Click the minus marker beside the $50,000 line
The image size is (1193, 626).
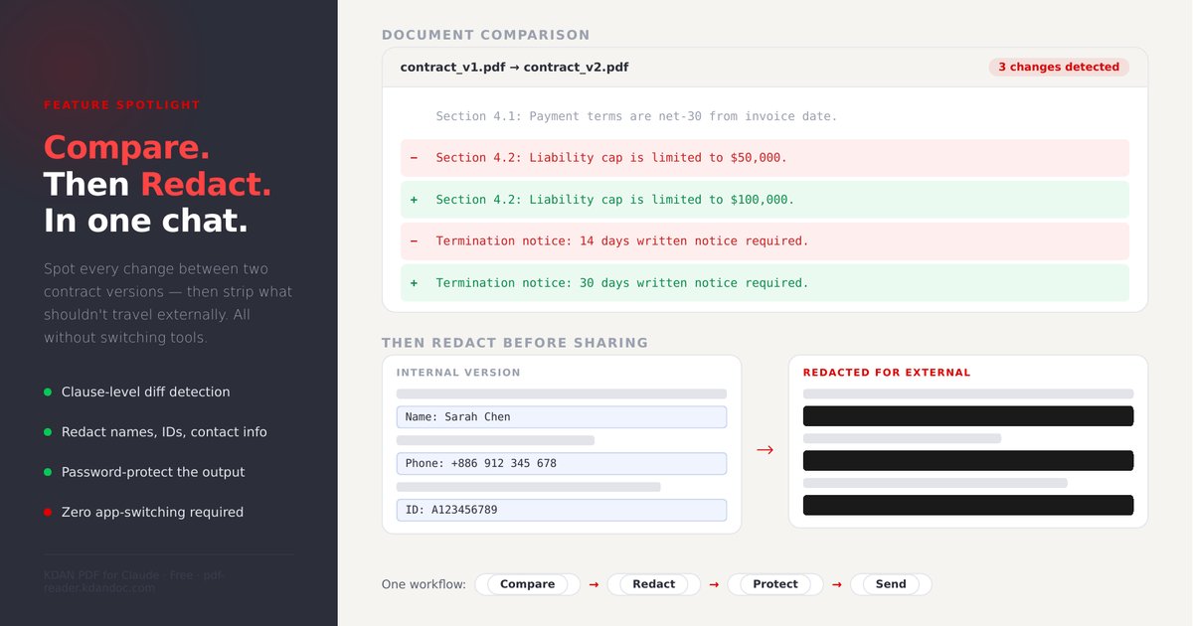[414, 158]
